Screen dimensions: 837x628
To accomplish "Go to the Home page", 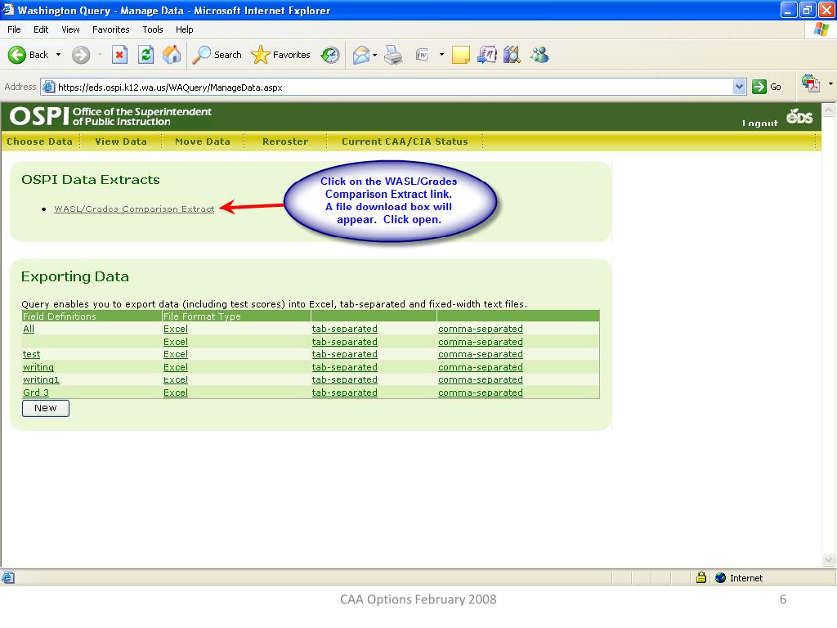I will [172, 55].
